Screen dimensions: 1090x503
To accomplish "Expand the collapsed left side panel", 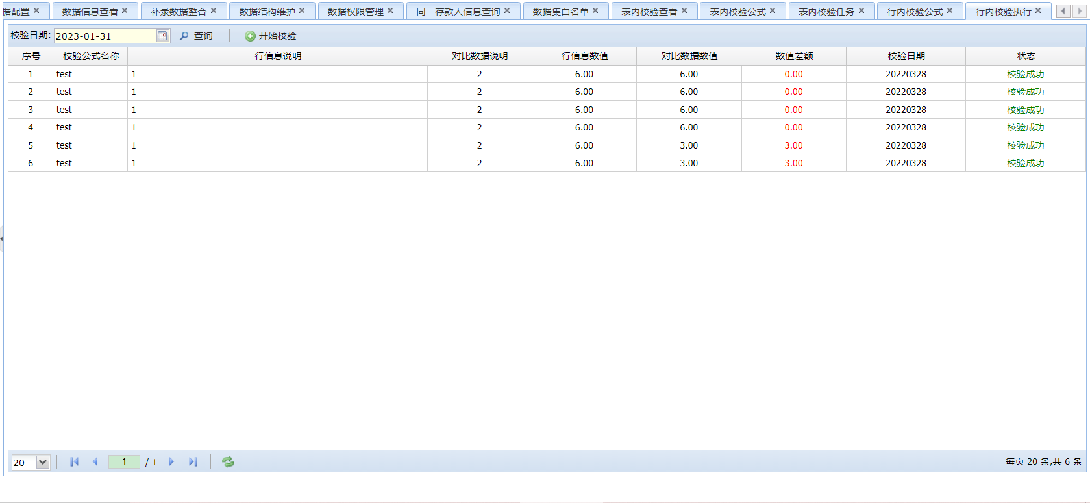I will pos(2,239).
